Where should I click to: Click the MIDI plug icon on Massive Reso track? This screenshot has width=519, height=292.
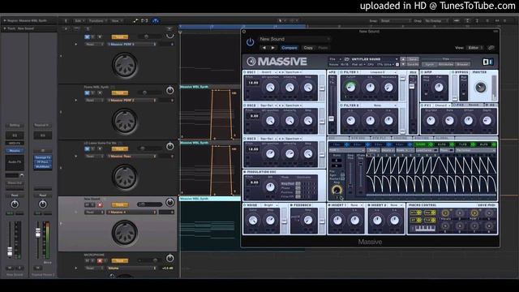pos(125,177)
